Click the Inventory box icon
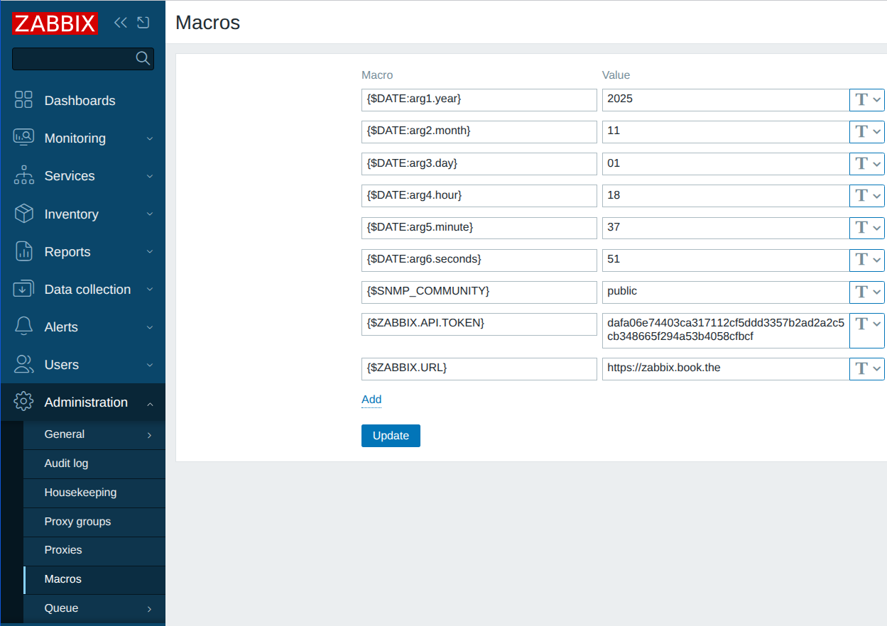The width and height of the screenshot is (887, 626). (x=23, y=214)
